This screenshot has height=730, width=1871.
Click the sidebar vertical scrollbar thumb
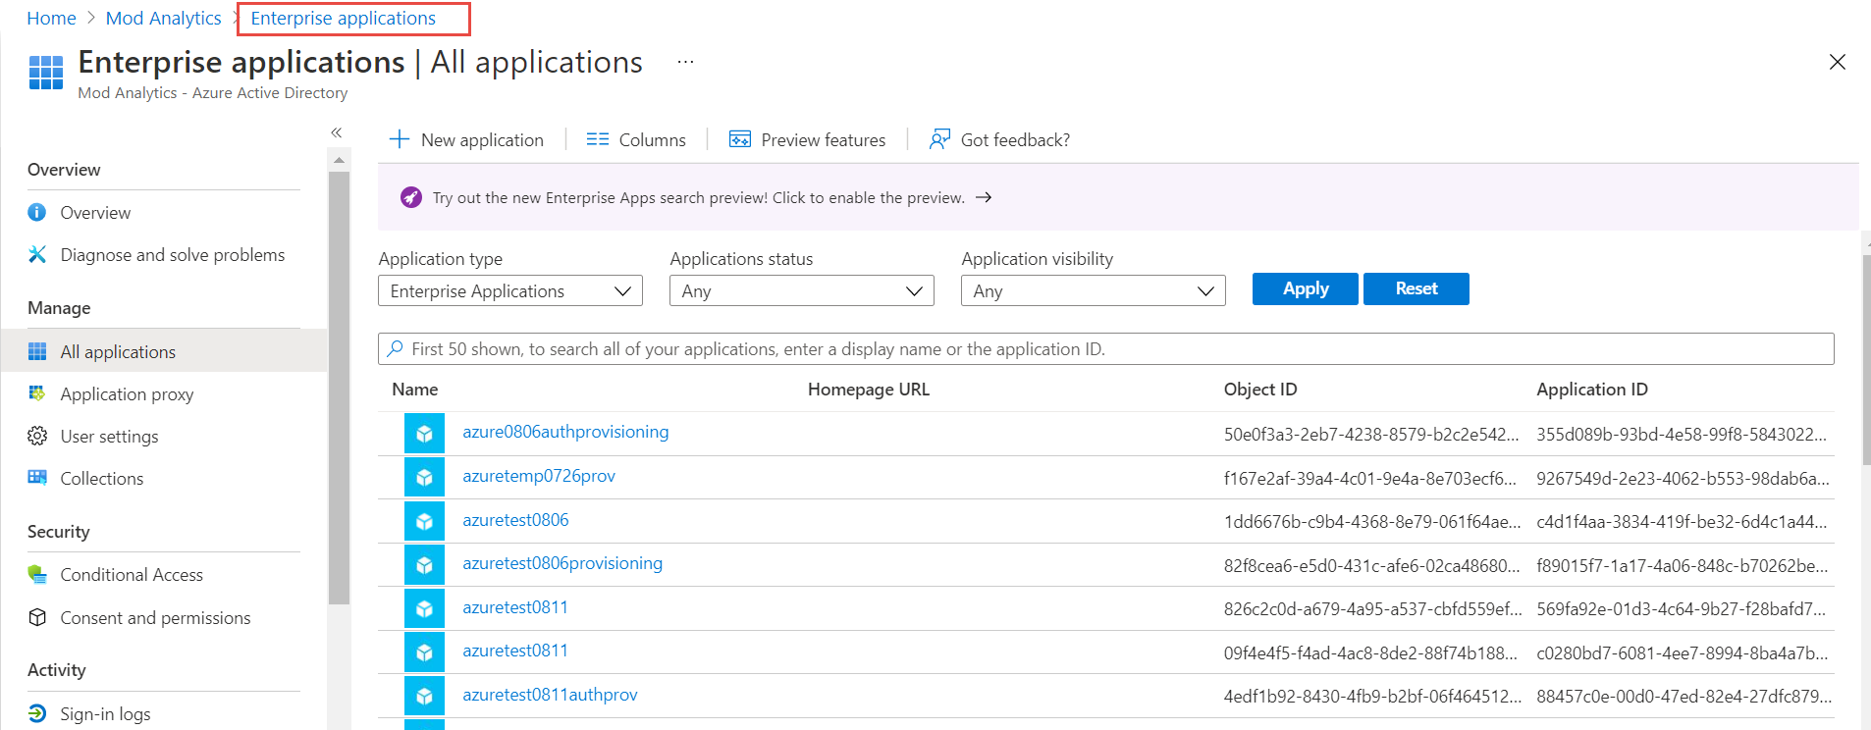pyautogui.click(x=339, y=389)
